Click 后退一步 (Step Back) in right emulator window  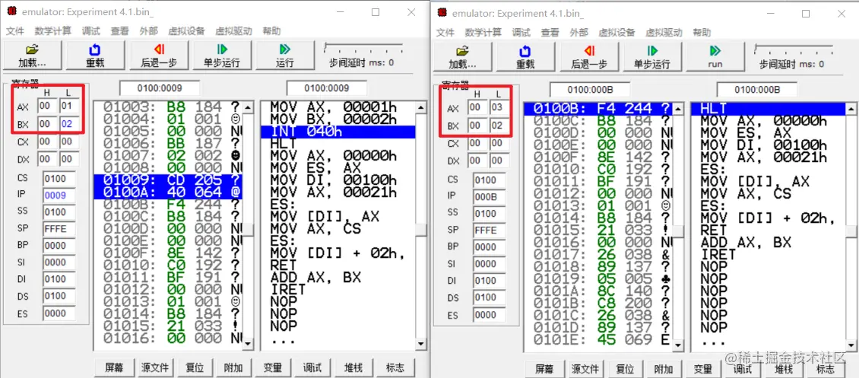click(x=589, y=57)
